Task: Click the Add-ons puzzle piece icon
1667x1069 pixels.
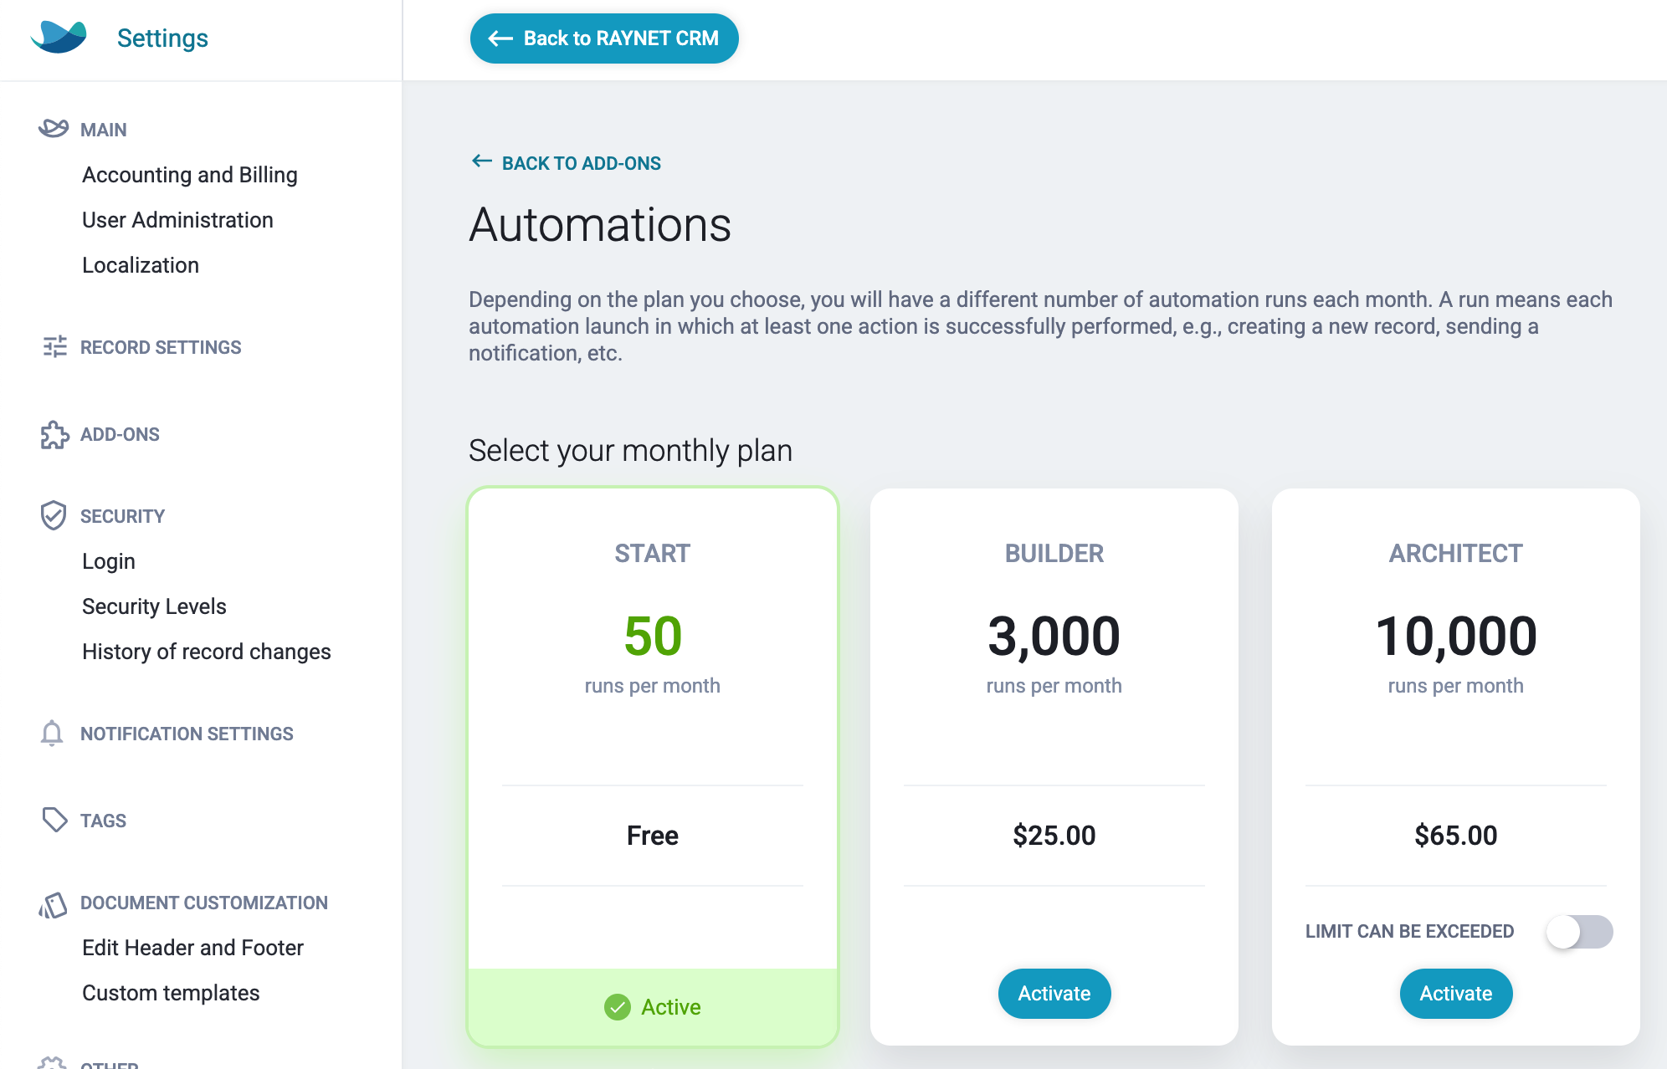Action: [x=54, y=434]
